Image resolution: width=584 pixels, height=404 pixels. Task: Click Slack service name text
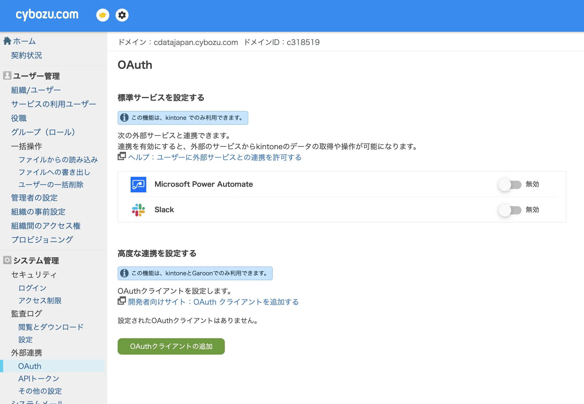coord(164,210)
